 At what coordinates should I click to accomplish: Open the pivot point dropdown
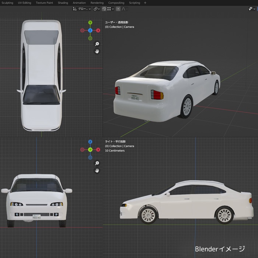(97, 9)
